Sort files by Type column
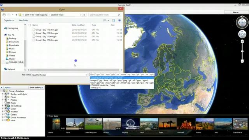The width and height of the screenshot is (249, 140). pos(94,25)
